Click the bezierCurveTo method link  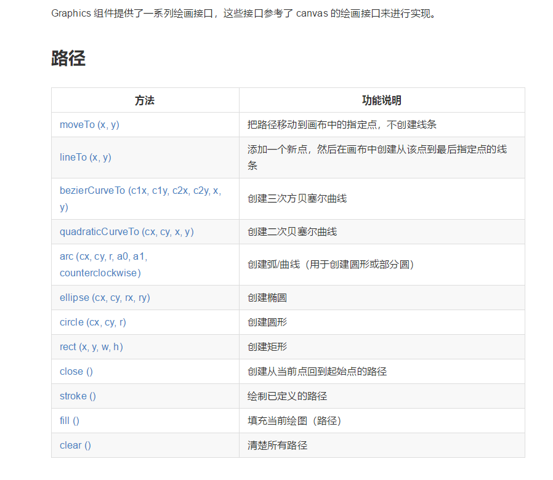click(140, 199)
